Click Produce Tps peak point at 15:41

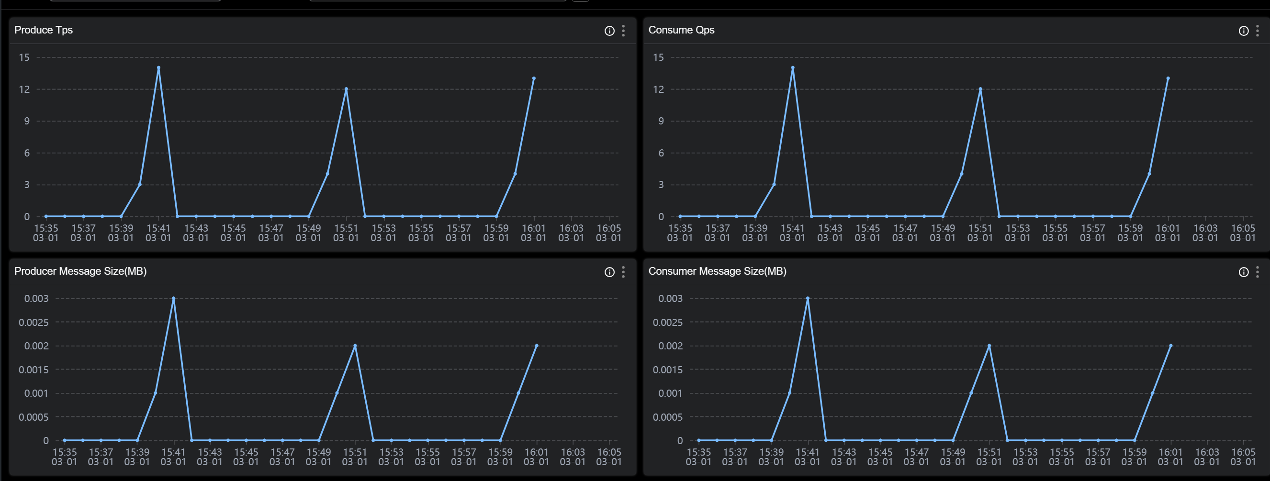point(158,67)
